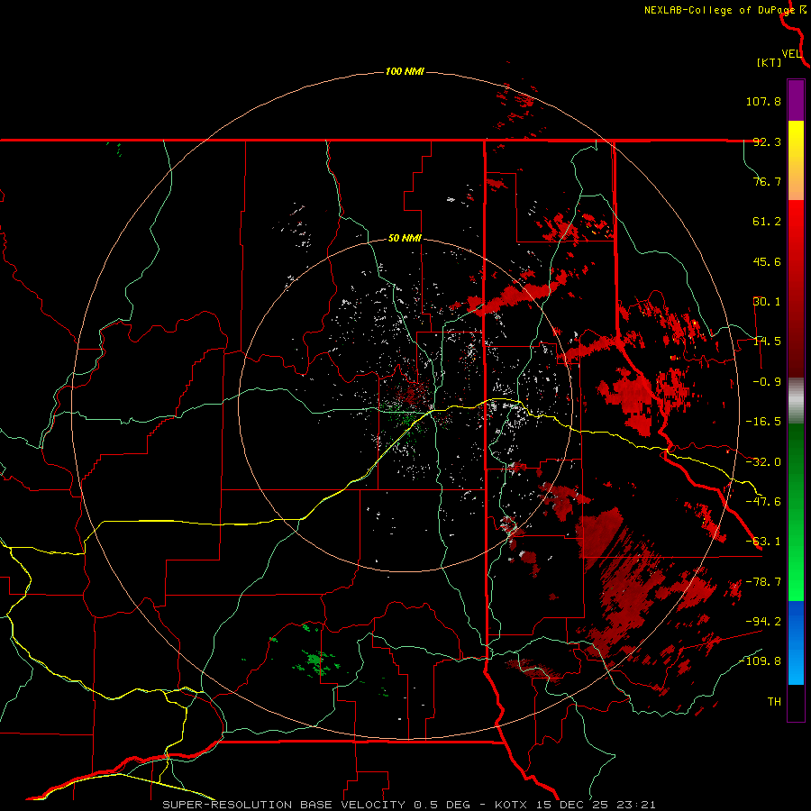Select the 76.7 scale value

[767, 181]
